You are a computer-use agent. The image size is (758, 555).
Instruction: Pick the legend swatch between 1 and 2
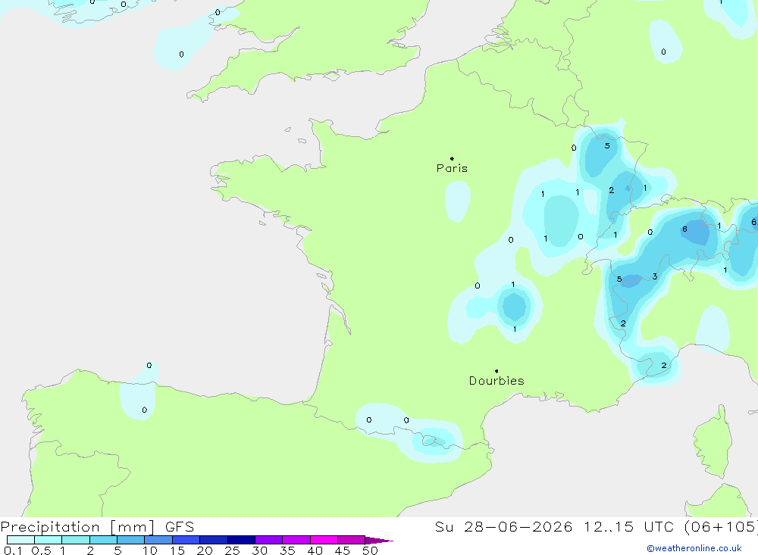coord(76,540)
